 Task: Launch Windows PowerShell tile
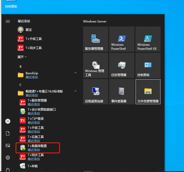(x=122, y=39)
